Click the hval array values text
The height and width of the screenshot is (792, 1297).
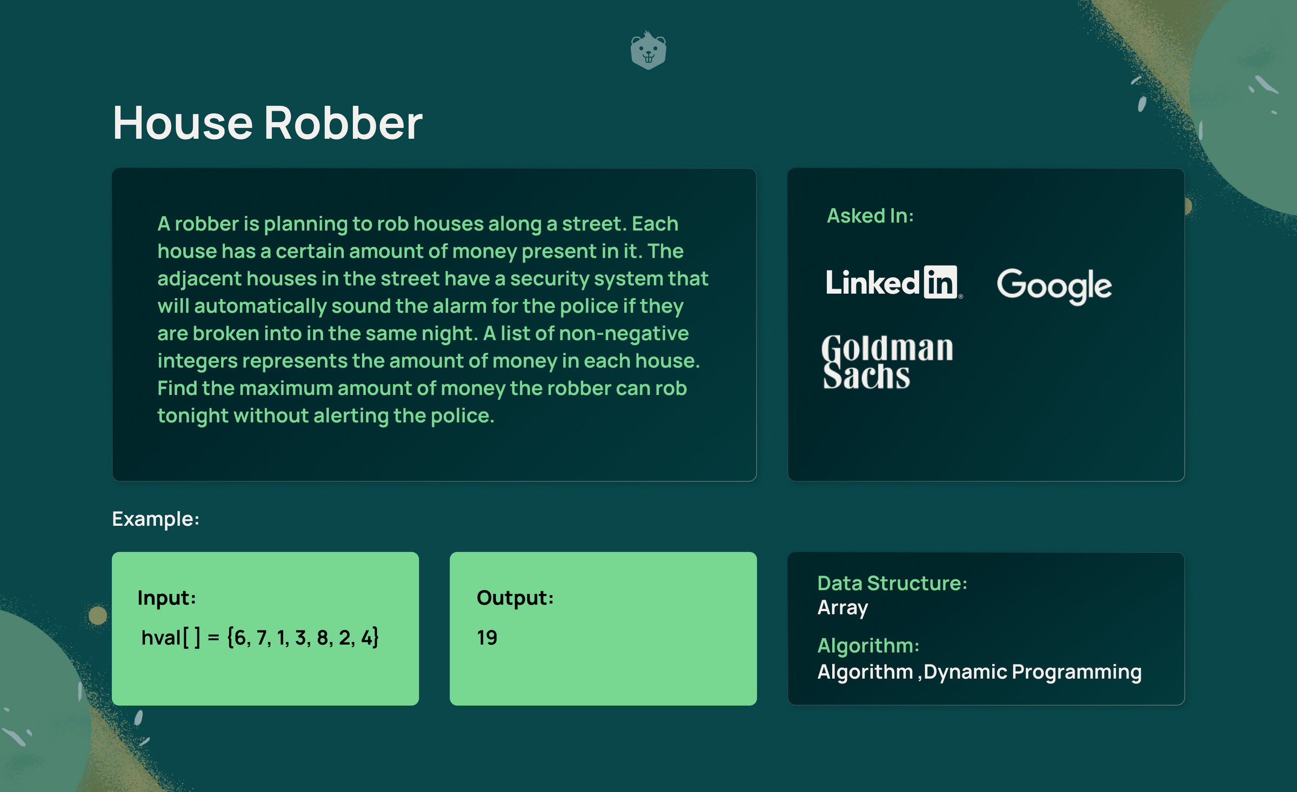point(260,638)
